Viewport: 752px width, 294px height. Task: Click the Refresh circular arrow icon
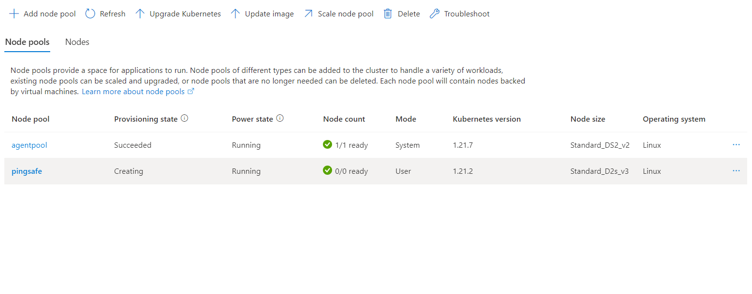[x=90, y=14]
